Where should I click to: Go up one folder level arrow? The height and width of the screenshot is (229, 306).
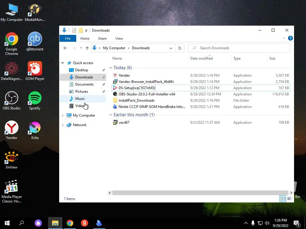tap(87, 48)
